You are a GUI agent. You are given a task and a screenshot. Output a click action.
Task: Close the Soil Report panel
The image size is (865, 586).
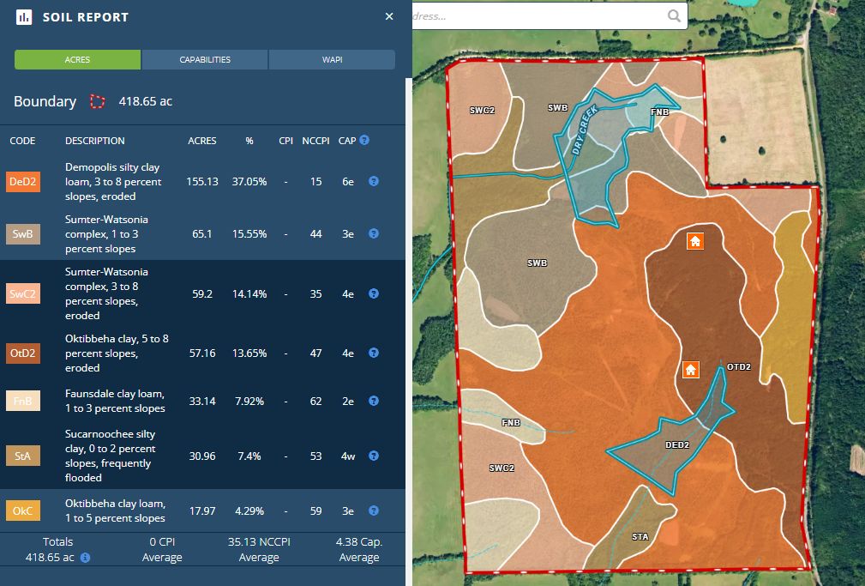389,15
